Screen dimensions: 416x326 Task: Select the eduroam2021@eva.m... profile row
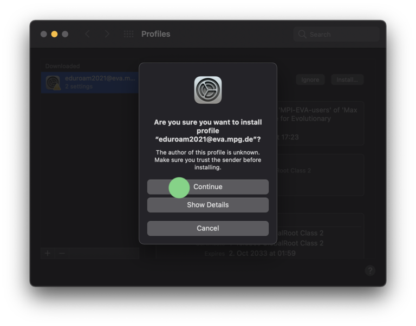pos(90,82)
